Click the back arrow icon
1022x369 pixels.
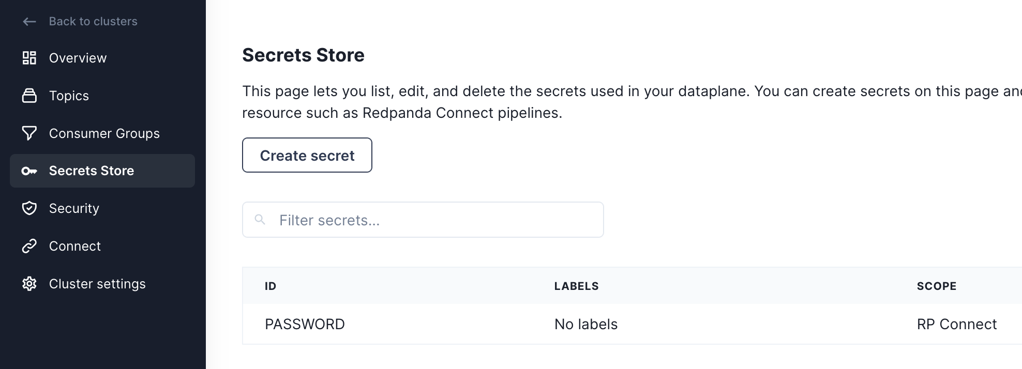click(29, 22)
